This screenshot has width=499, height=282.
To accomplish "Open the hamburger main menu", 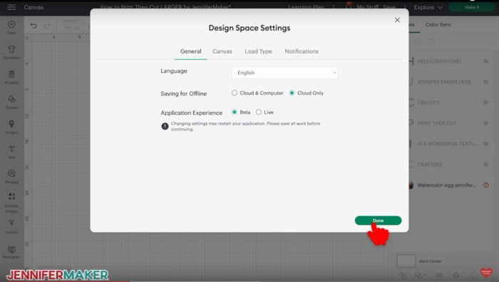I will pos(11,7).
